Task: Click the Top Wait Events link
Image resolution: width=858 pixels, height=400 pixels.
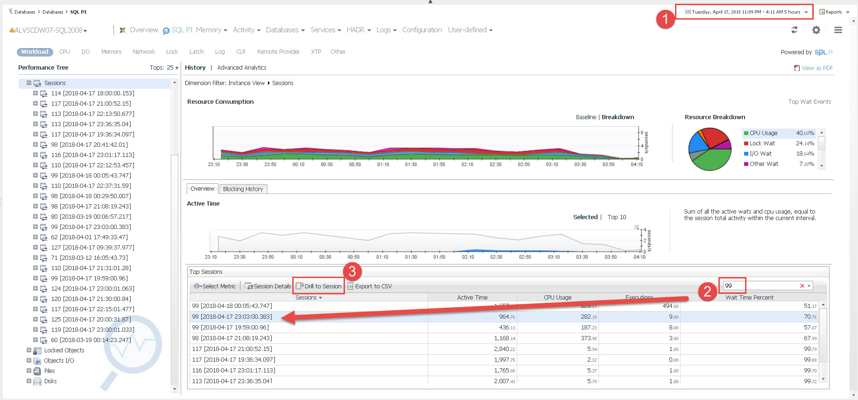Action: 809,102
